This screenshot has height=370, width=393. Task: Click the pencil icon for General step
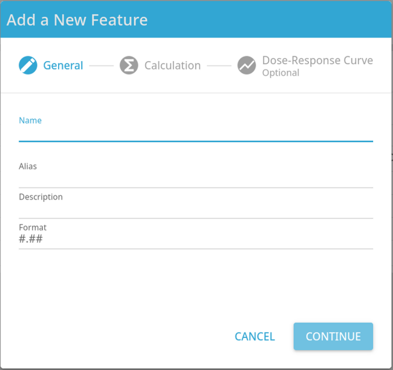pos(28,65)
